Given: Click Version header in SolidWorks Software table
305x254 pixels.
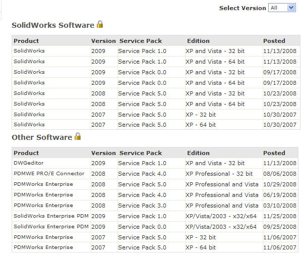Looking at the screenshot, I should tap(103, 41).
